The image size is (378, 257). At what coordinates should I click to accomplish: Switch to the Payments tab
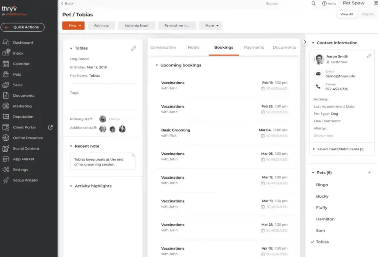click(254, 48)
